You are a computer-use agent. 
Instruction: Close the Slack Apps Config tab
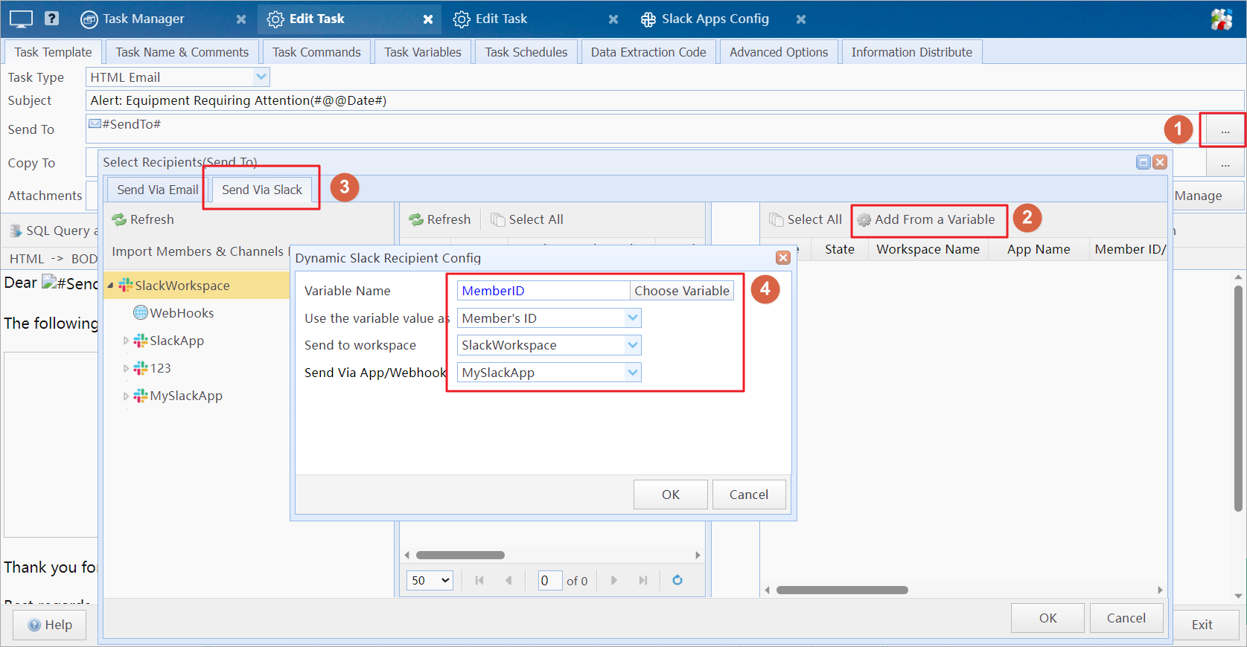coord(801,19)
